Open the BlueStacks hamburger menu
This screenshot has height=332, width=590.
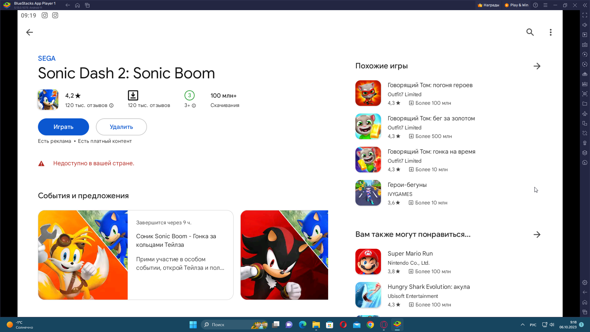[545, 5]
